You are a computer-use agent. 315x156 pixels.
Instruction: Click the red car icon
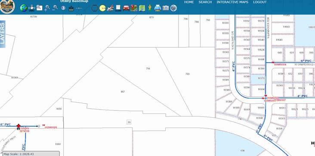tap(126, 8)
